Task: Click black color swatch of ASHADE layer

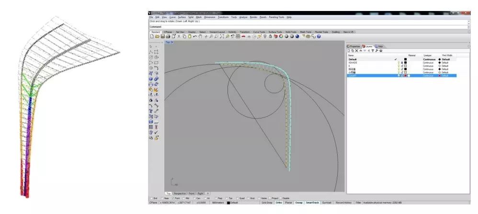Action: pos(406,63)
